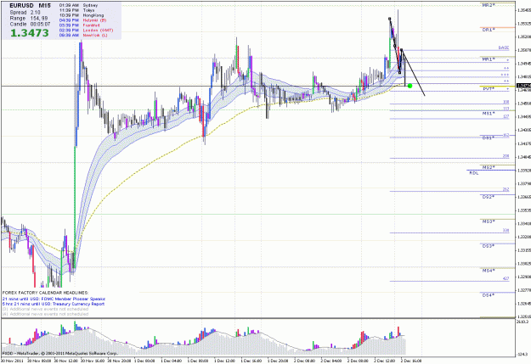Click the Forex Factory Calendar Headlines title
This screenshot has width=531, height=364.
tap(45, 293)
